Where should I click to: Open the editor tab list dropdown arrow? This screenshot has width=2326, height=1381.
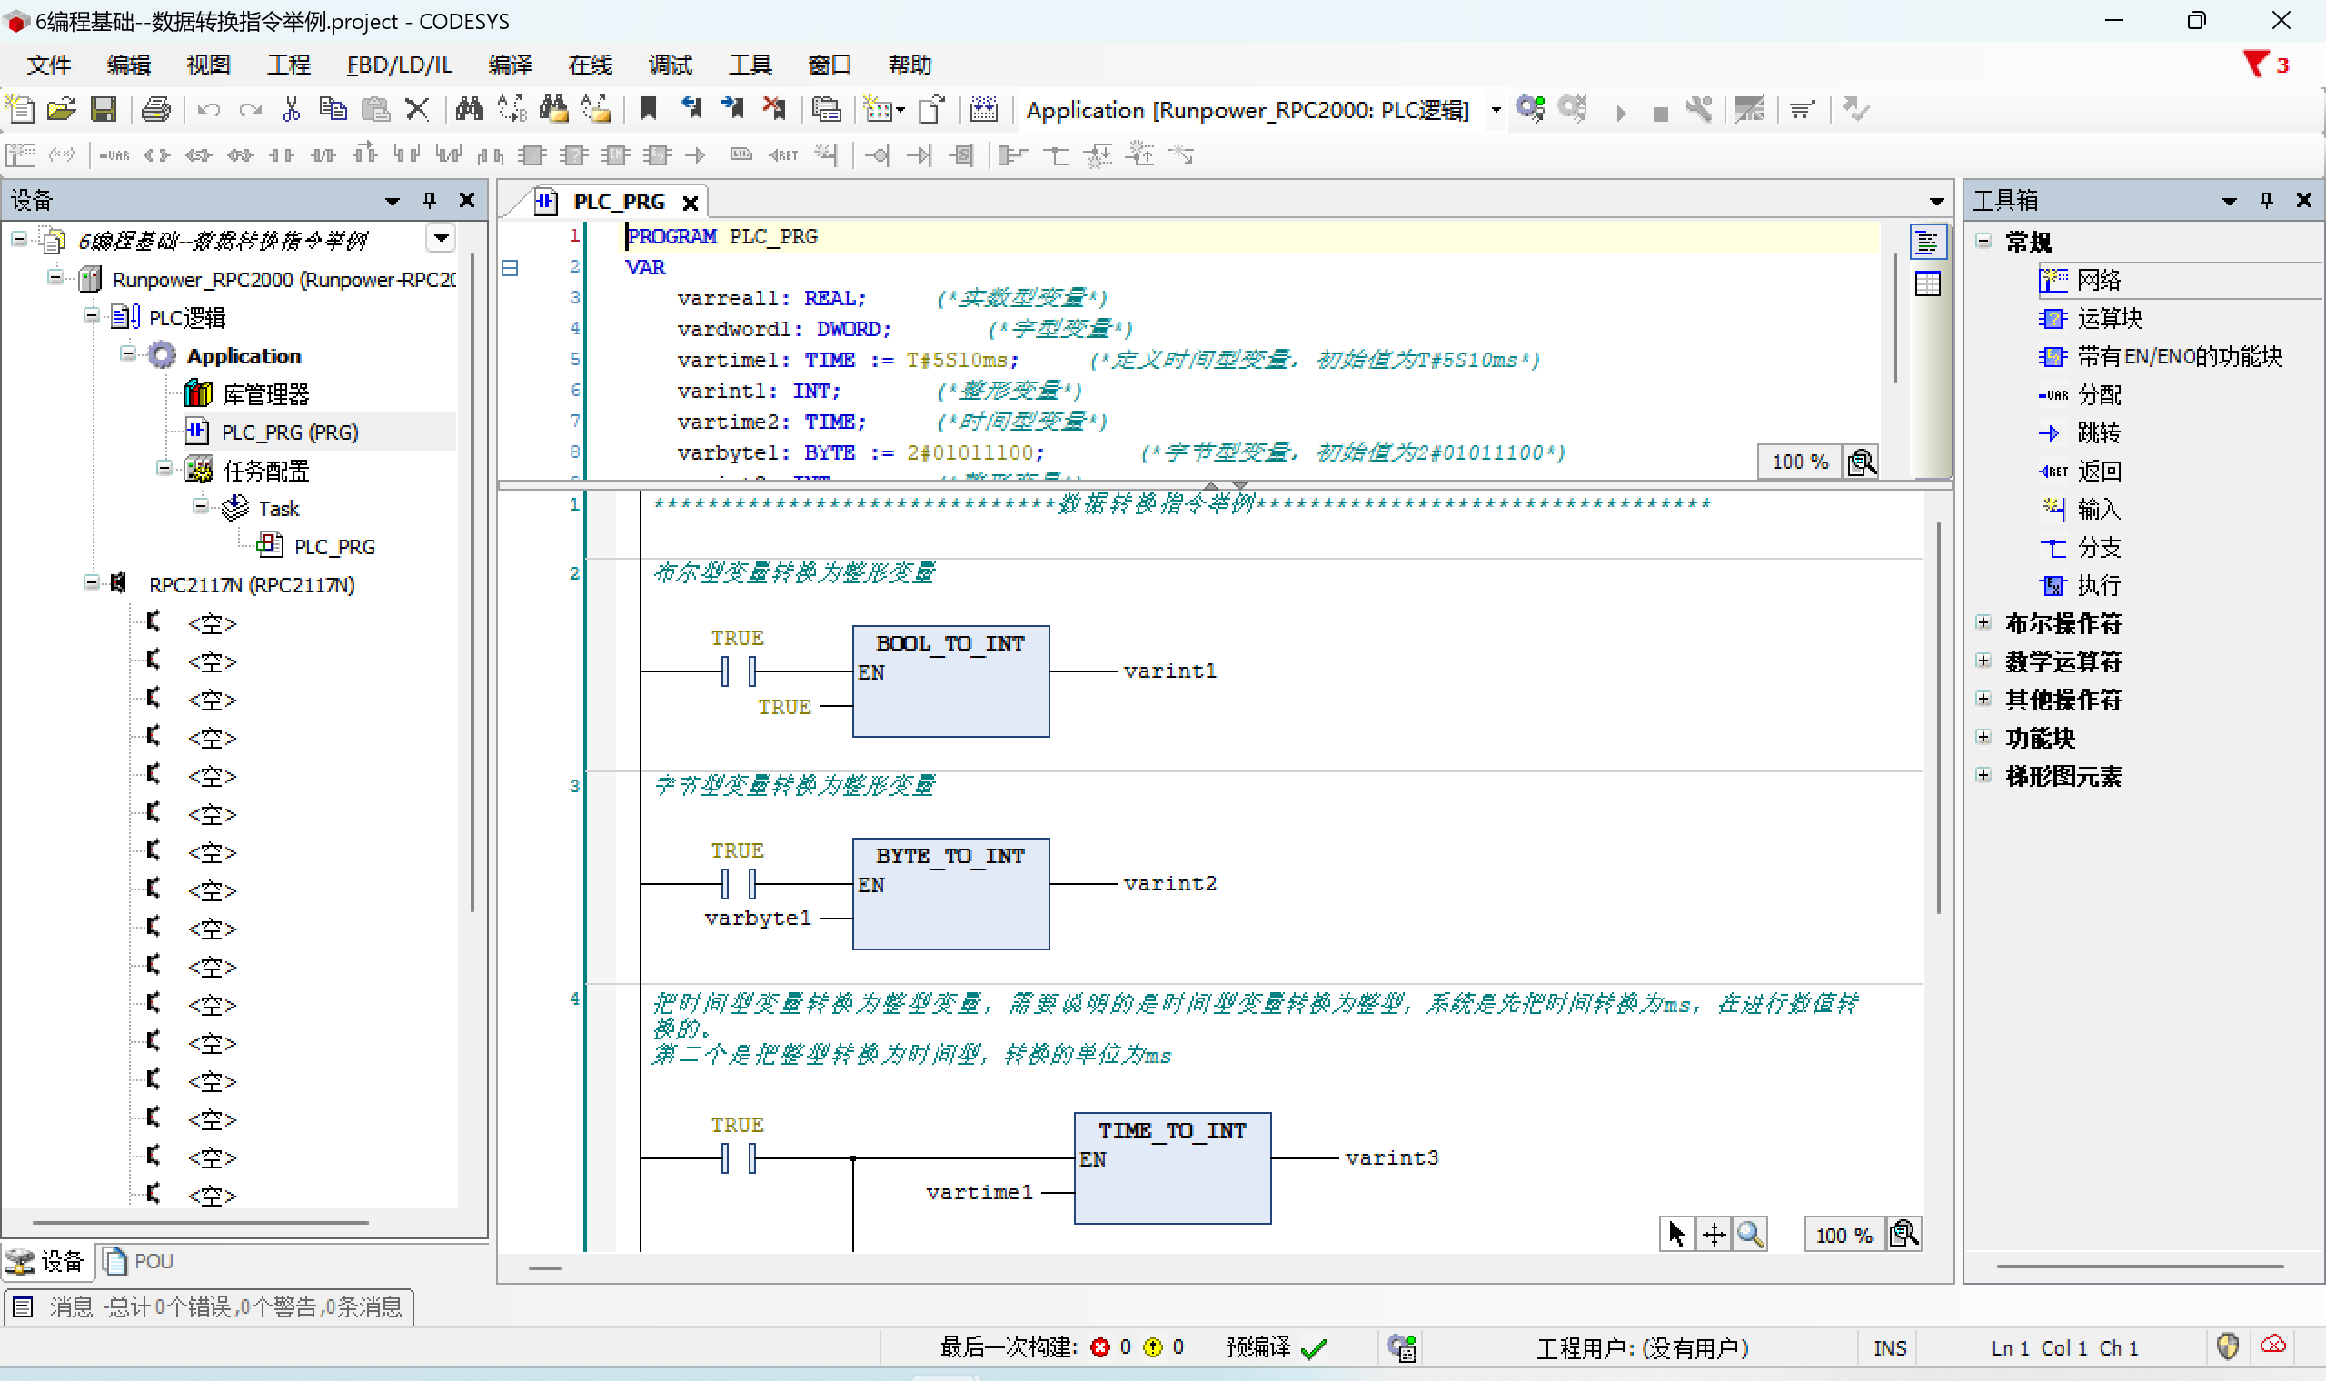[1936, 202]
